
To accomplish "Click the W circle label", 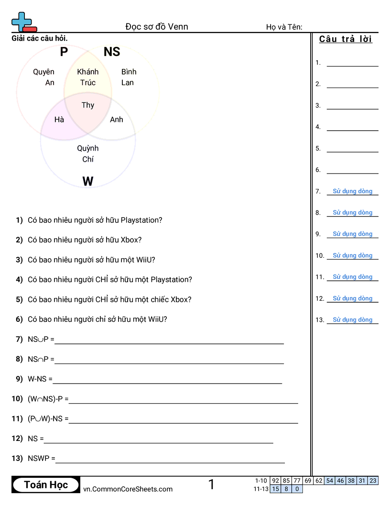I will tap(88, 181).
